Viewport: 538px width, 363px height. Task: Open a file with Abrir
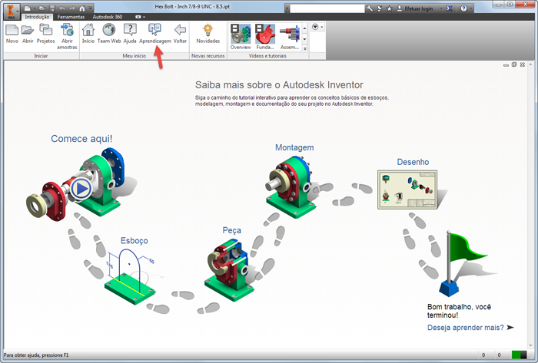point(28,34)
